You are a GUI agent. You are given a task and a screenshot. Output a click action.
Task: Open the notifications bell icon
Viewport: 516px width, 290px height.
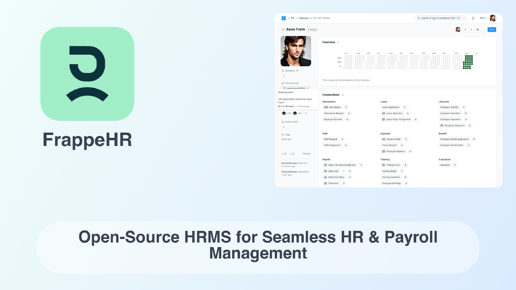pyautogui.click(x=473, y=18)
